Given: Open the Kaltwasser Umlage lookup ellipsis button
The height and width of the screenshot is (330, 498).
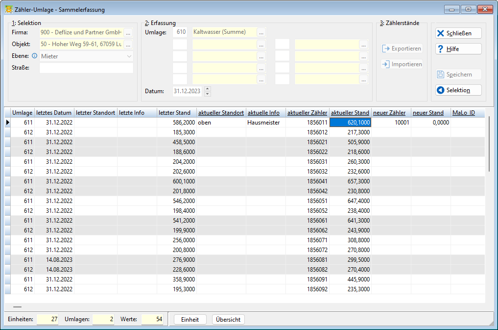Looking at the screenshot, I should click(x=261, y=32).
